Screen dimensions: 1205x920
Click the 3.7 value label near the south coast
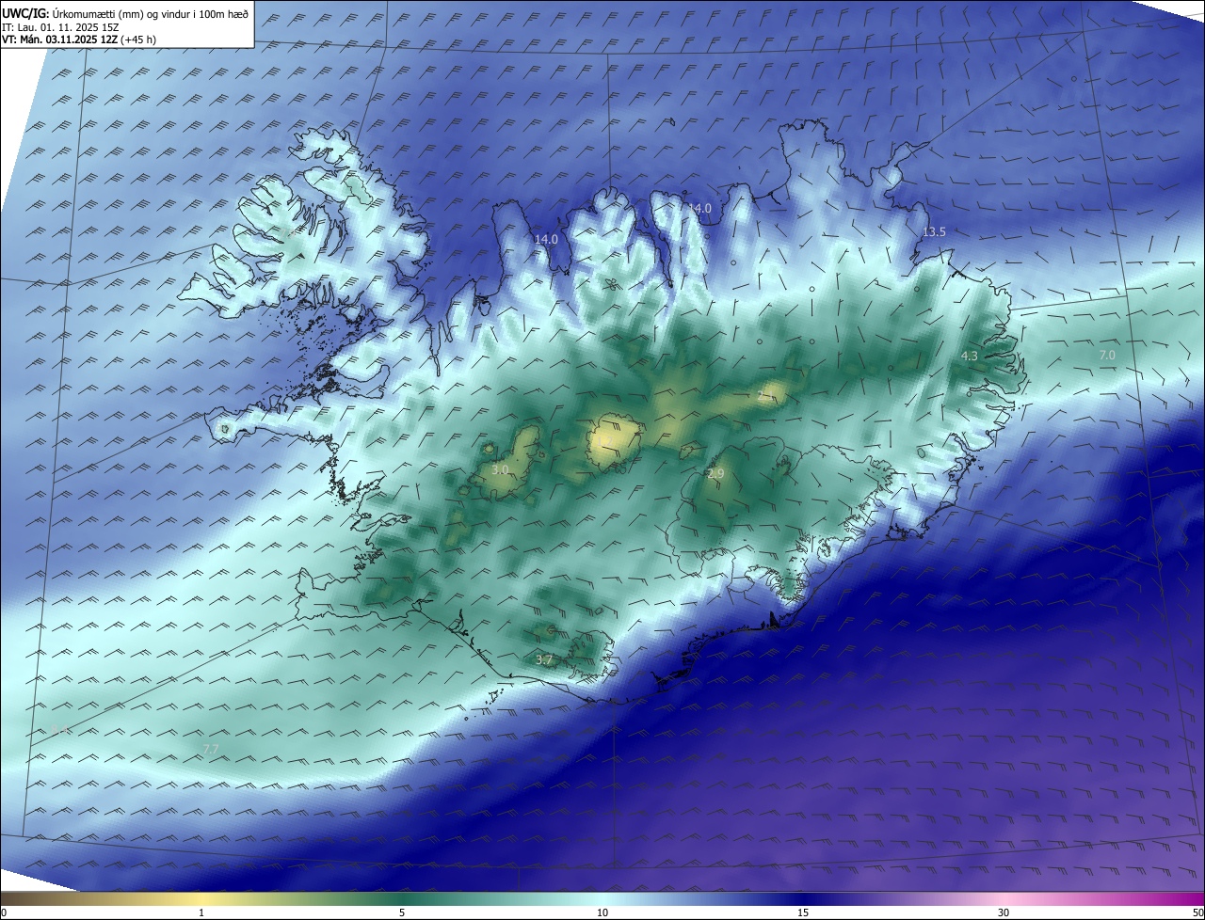pos(544,660)
